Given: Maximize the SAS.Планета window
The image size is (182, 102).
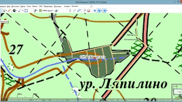Looking at the screenshot, I should (x=178, y=2).
